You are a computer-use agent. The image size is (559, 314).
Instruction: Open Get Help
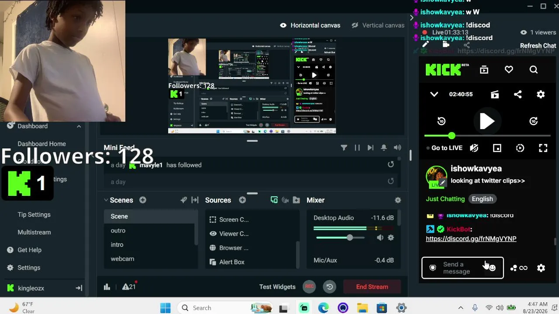24,250
